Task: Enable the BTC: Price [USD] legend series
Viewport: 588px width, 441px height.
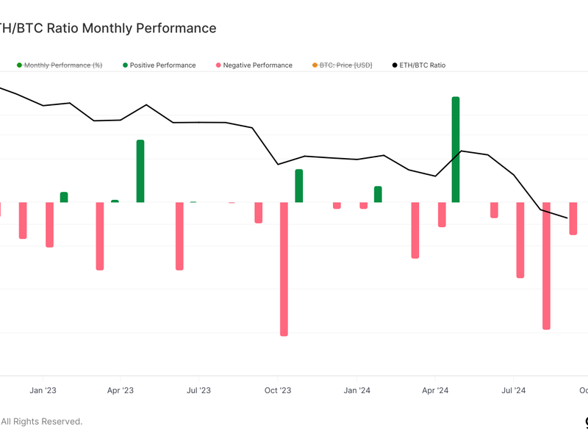Action: pos(345,65)
